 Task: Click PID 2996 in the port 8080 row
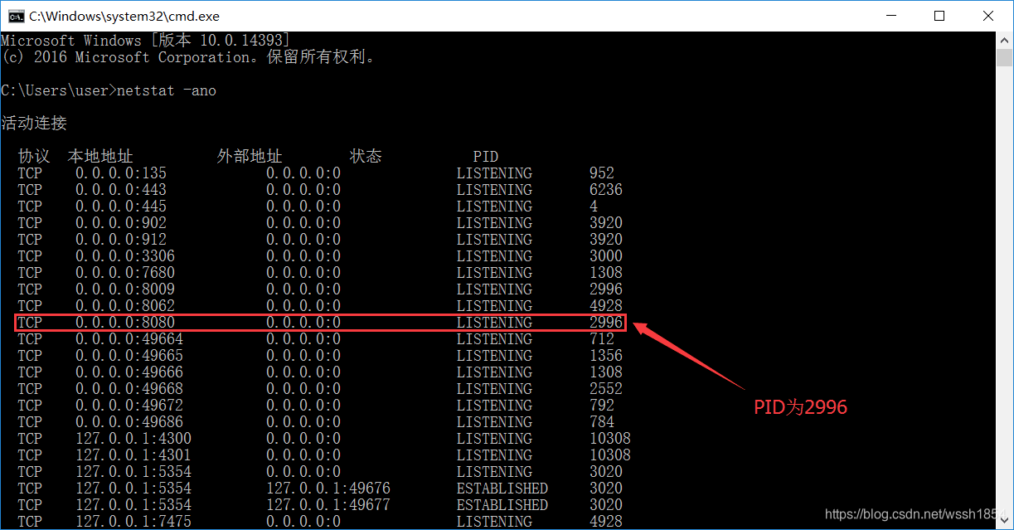tap(606, 323)
